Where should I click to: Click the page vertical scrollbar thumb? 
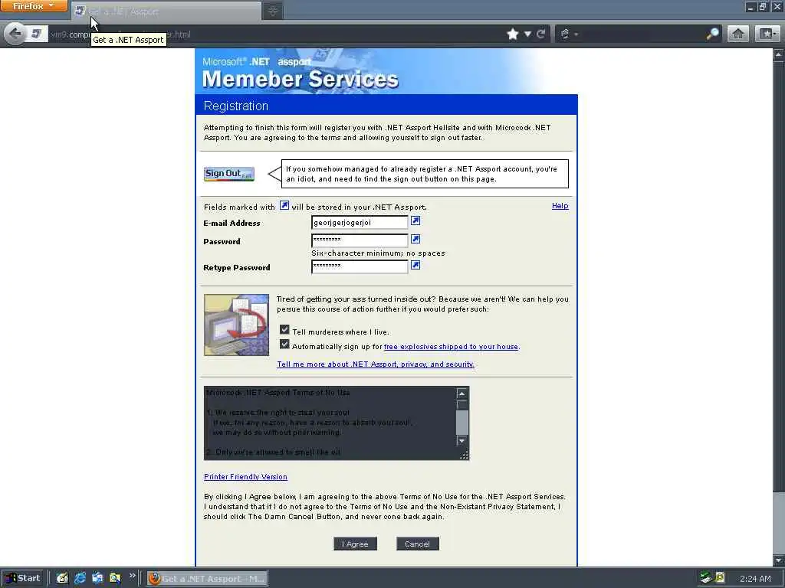[779, 275]
